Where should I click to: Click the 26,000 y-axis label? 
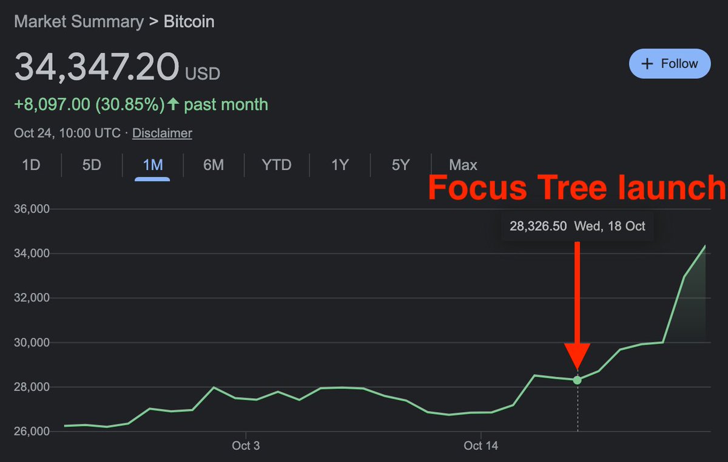tap(31, 432)
